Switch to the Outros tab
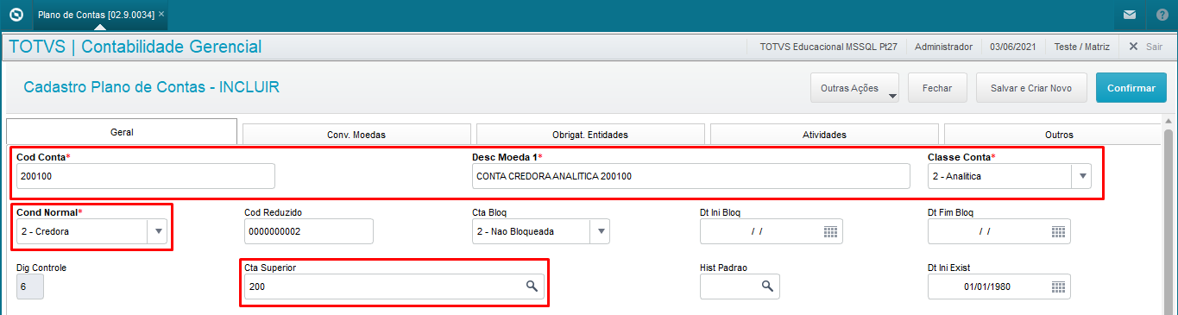1178x315 pixels. point(1053,135)
